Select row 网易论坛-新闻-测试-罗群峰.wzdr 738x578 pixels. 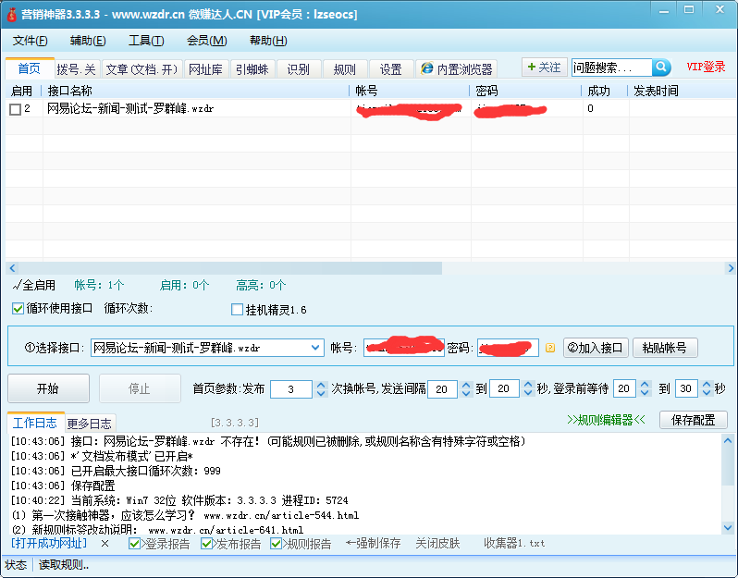371,109
